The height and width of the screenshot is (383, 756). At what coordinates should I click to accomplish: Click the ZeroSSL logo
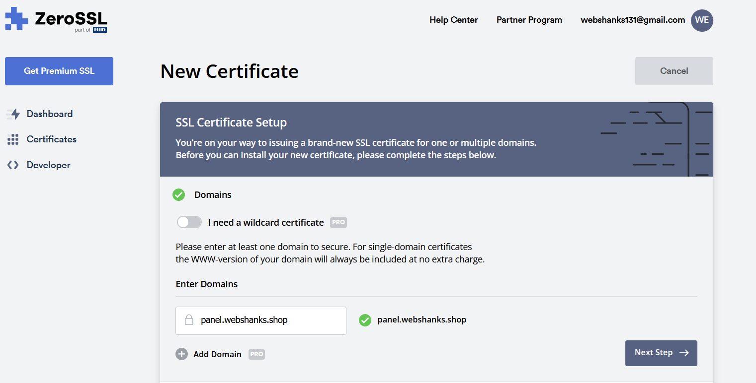(56, 20)
